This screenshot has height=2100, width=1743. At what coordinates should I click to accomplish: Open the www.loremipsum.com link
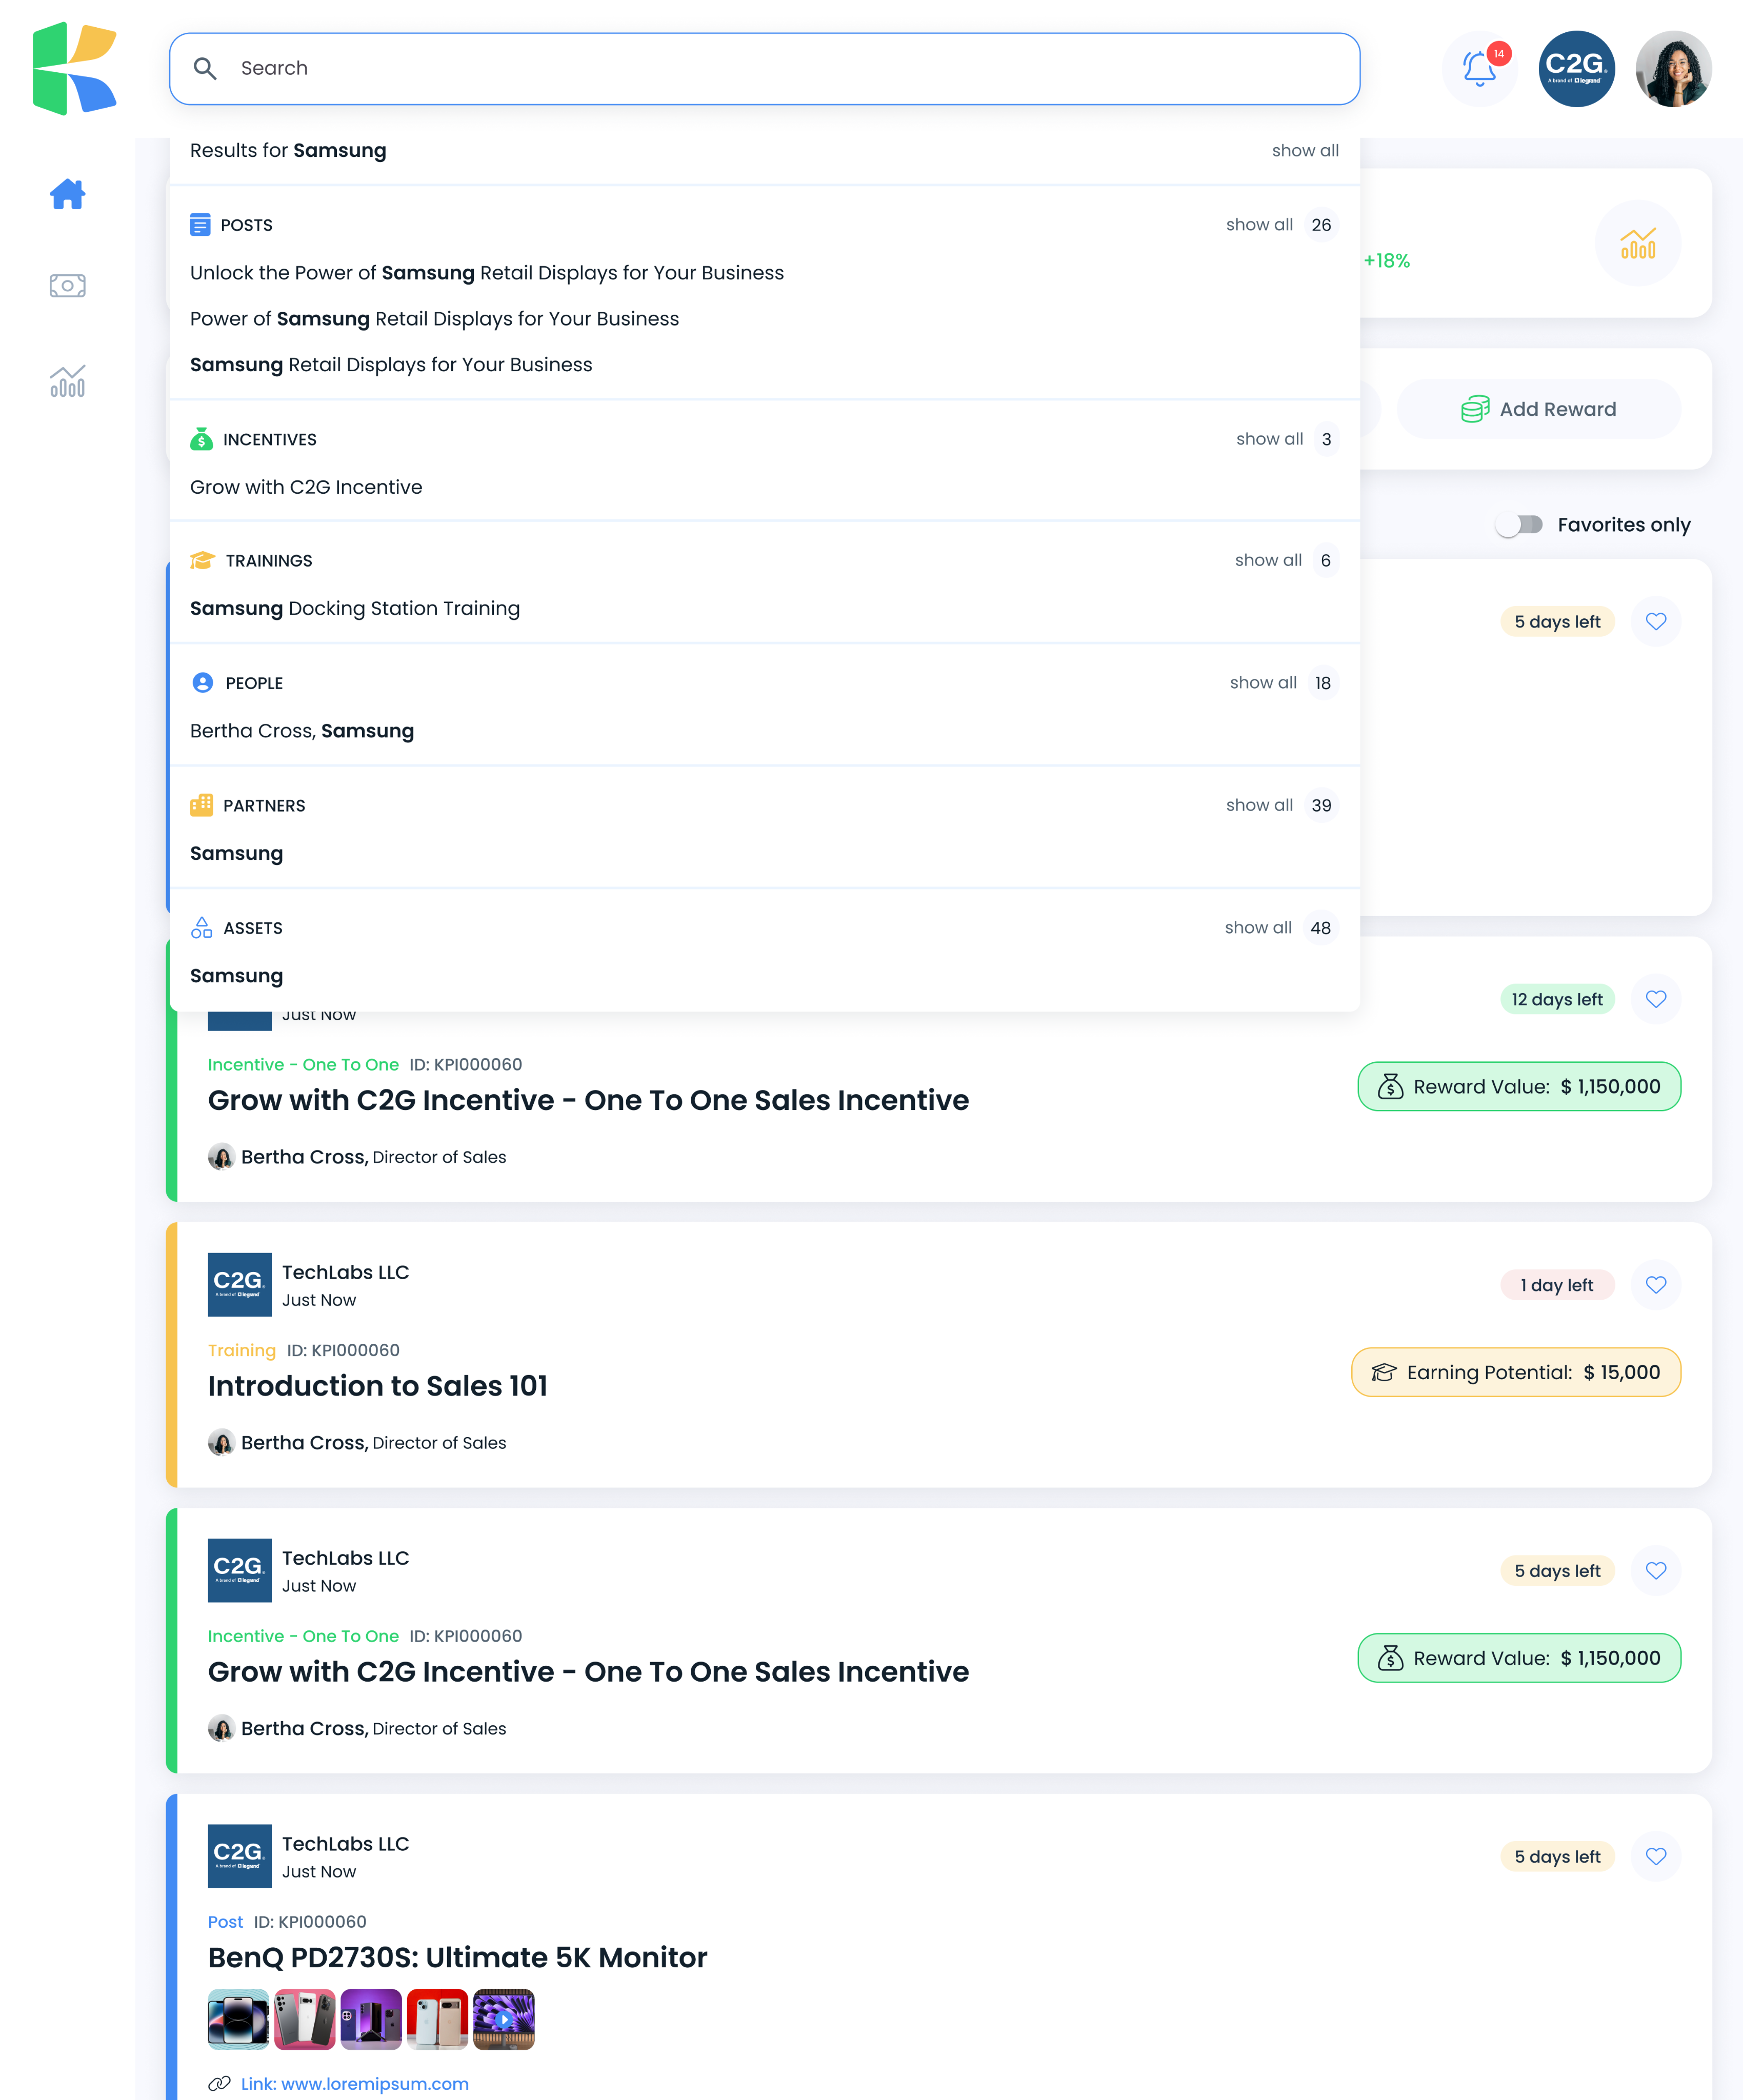[x=355, y=2083]
